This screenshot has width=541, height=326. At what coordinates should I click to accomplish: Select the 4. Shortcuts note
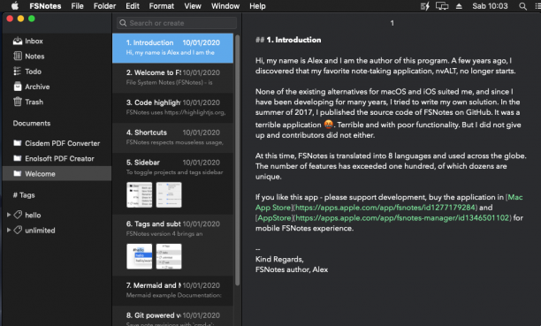[x=173, y=138]
